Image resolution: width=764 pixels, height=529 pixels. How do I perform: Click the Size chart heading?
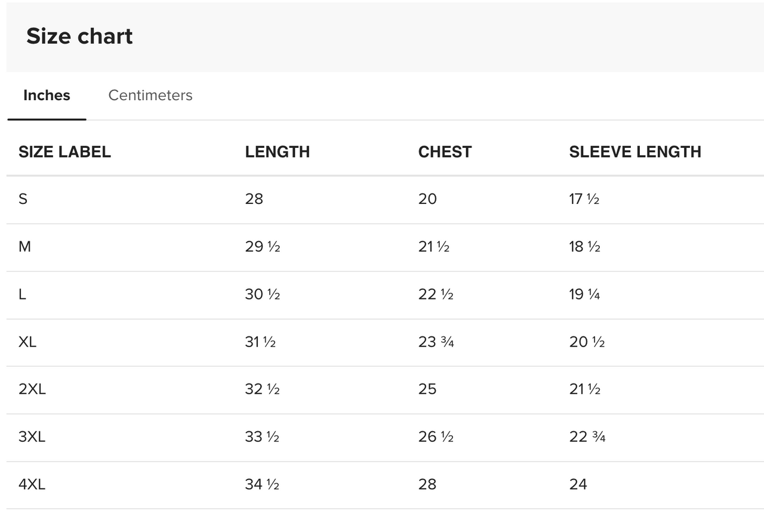[79, 36]
